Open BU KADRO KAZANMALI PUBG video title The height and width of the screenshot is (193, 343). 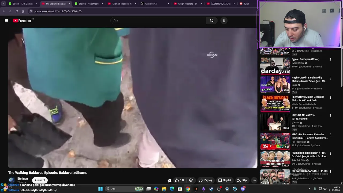pyautogui.click(x=310, y=171)
